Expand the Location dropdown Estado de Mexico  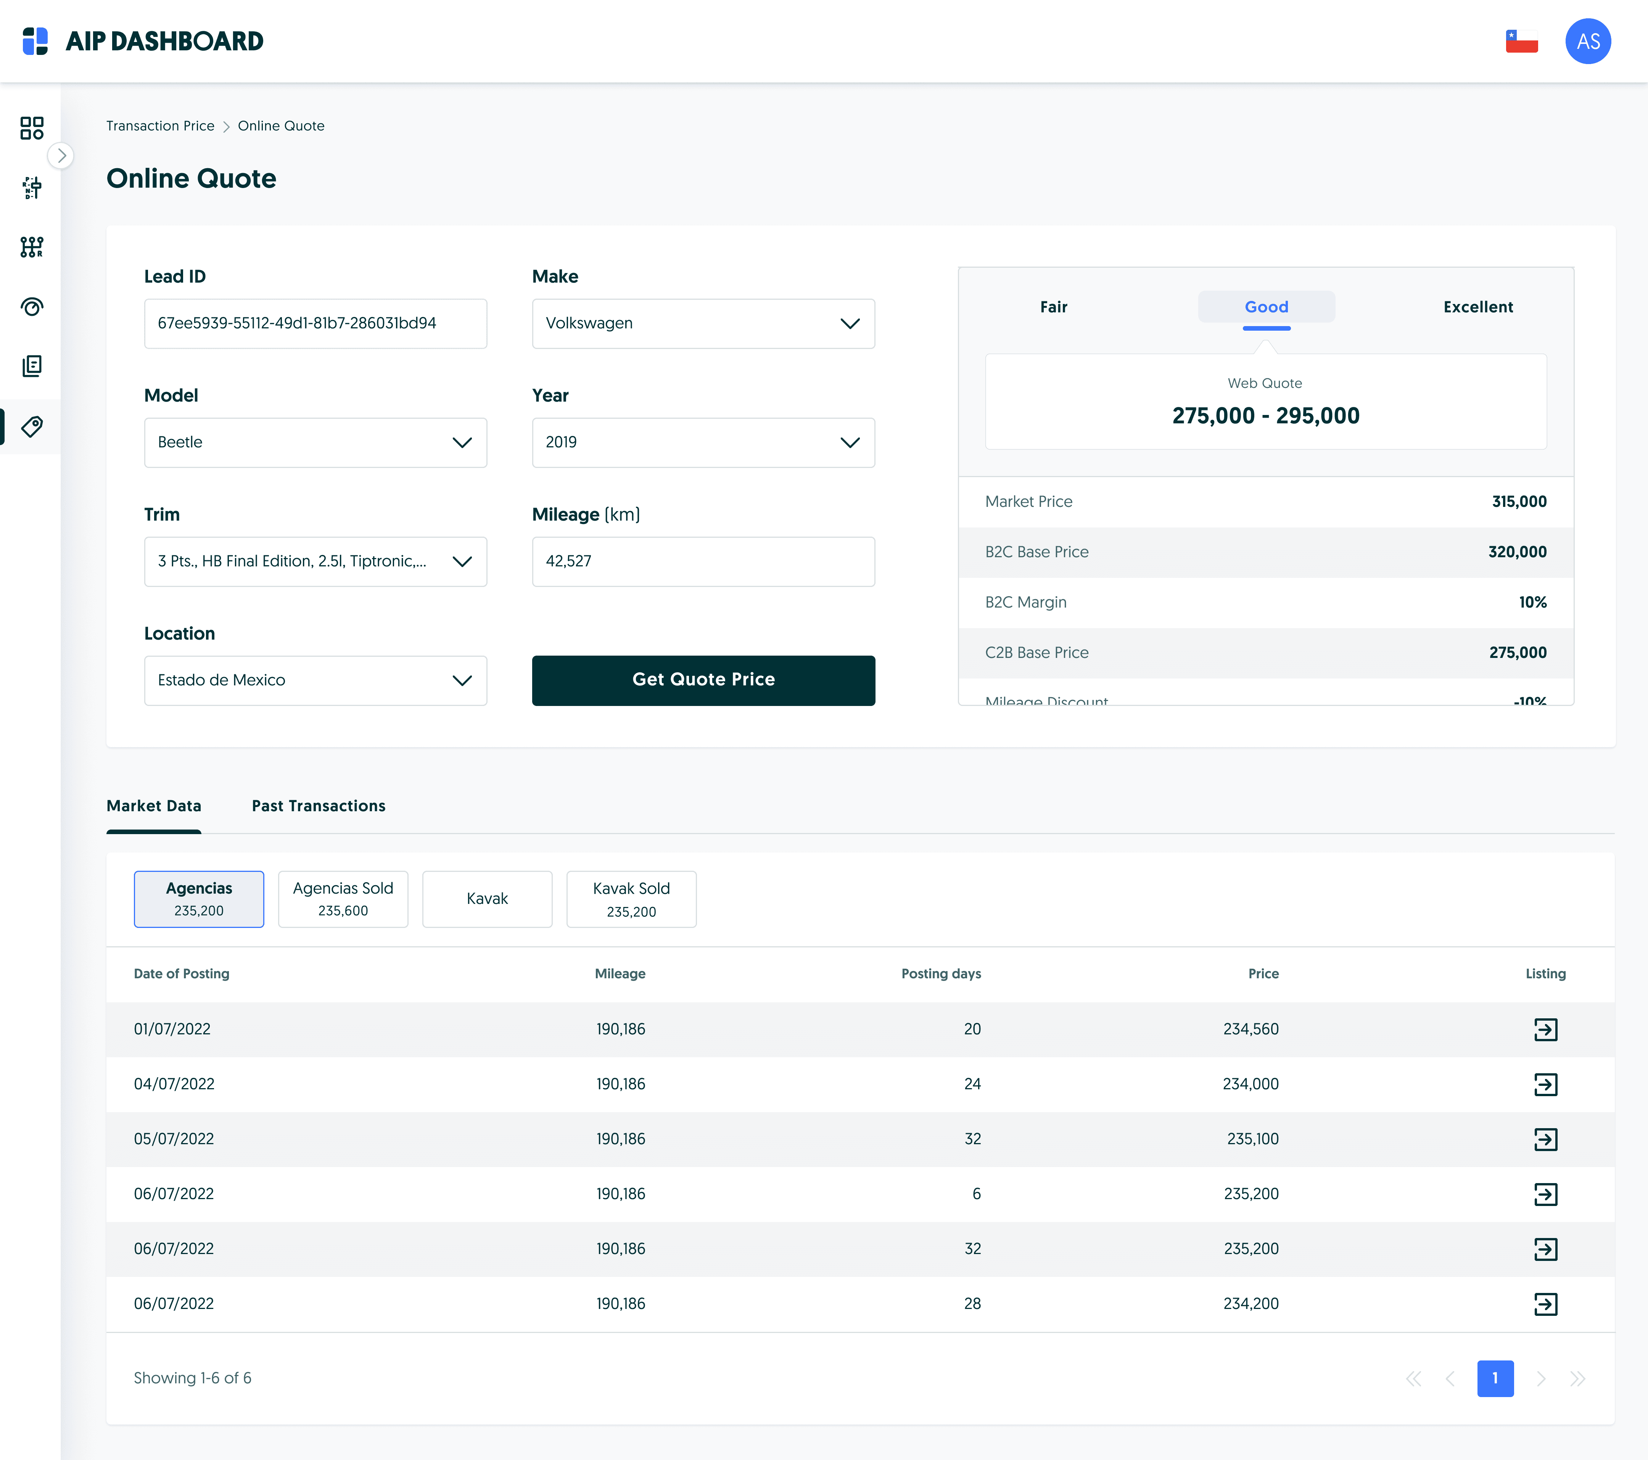[314, 680]
